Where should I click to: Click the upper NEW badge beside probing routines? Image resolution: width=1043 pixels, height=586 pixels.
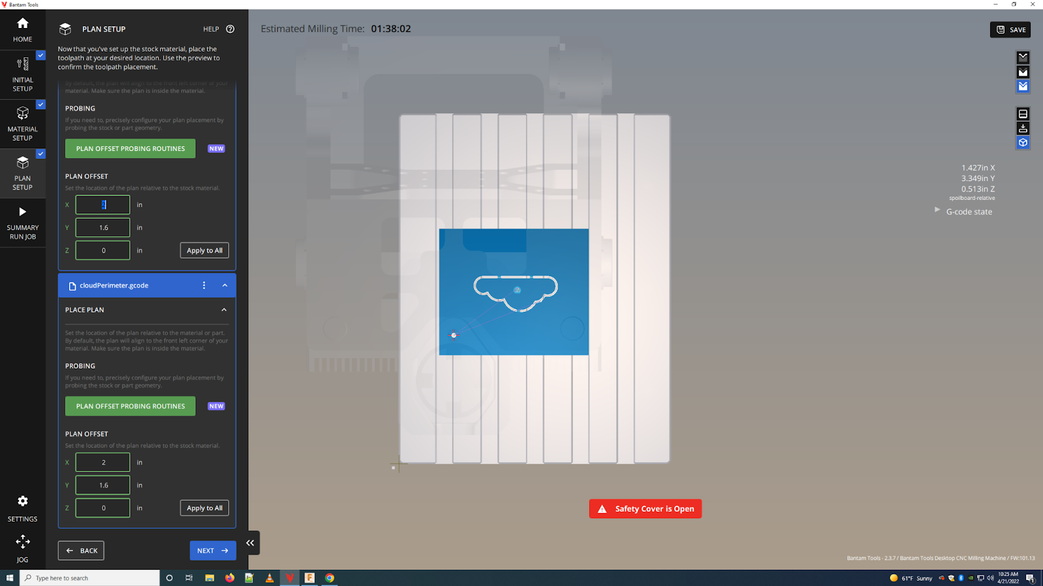point(216,149)
